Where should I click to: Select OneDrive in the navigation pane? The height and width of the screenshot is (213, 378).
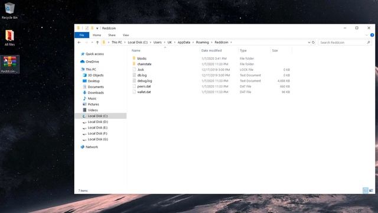pyautogui.click(x=92, y=62)
